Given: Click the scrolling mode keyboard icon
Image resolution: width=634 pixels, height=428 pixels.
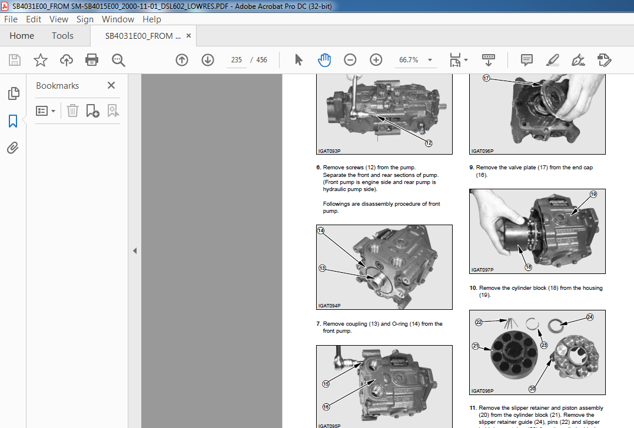Looking at the screenshot, I should 489,60.
